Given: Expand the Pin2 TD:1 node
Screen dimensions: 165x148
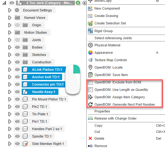Looking at the screenshot, I should pos(10,107).
